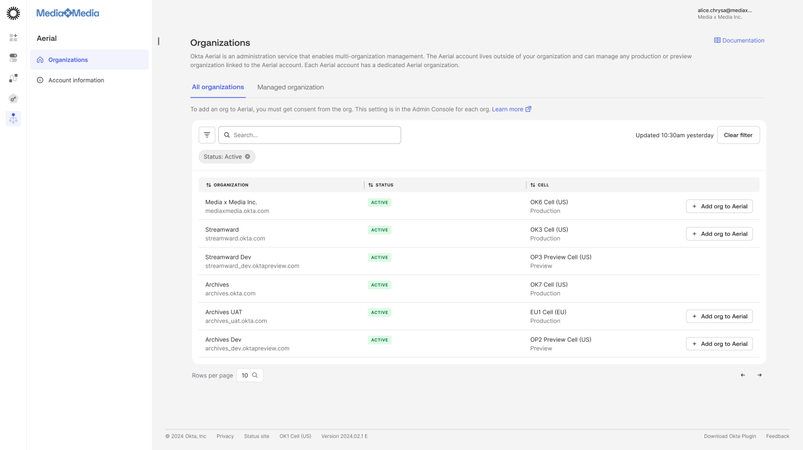The height and width of the screenshot is (450, 803).
Task: Open the key badge icon in the left rail
Action: [x=13, y=98]
